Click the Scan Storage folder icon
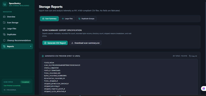 tap(4, 23)
